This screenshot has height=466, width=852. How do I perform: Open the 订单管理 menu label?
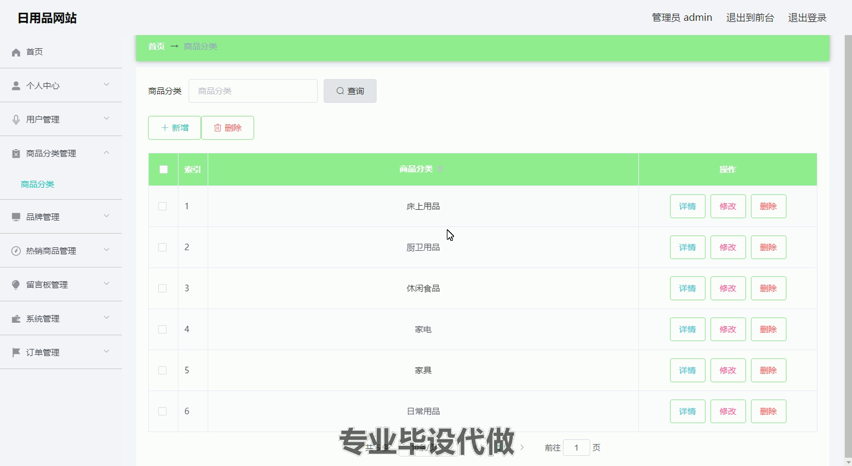click(43, 352)
